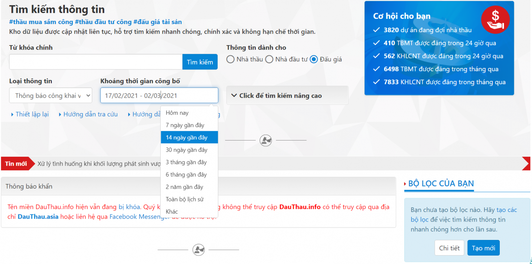Click the hand-with-dollar icon in the blue card
The height and width of the screenshot is (264, 532).
(495, 20)
